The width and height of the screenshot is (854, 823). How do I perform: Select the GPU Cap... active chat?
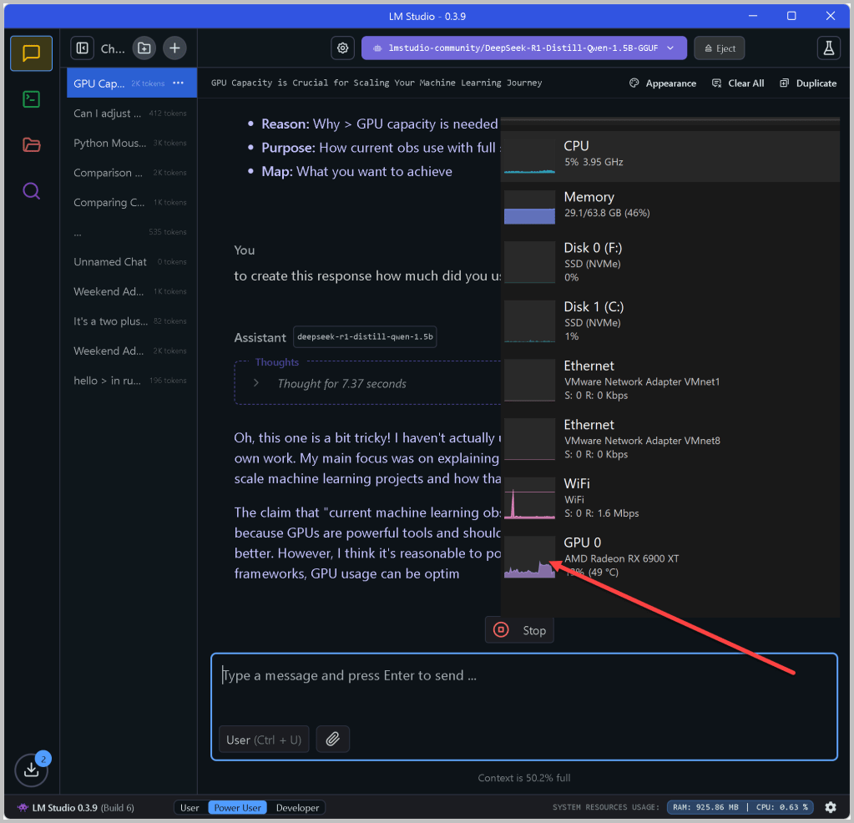tap(131, 83)
